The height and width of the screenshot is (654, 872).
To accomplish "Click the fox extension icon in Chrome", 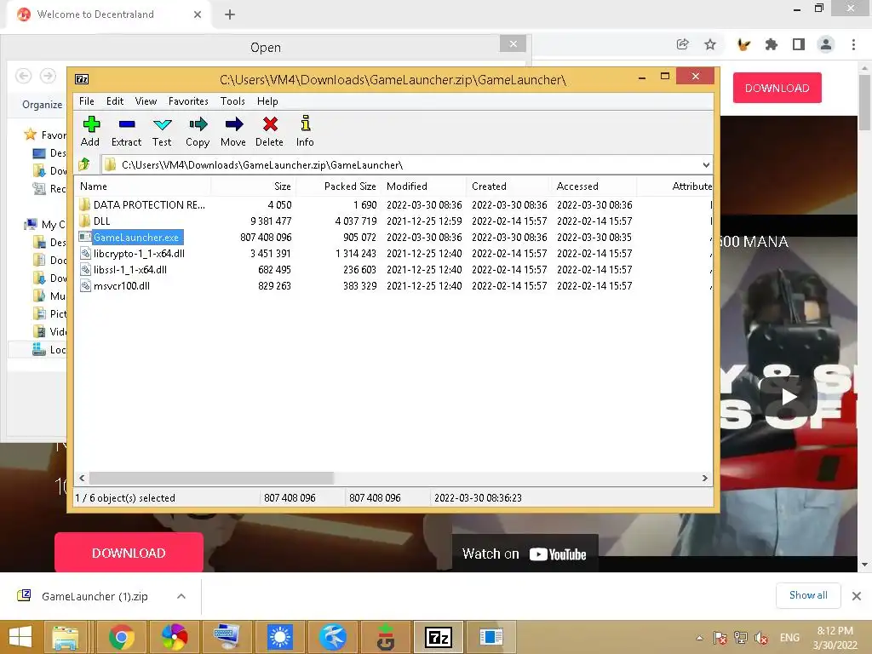I will coord(743,44).
